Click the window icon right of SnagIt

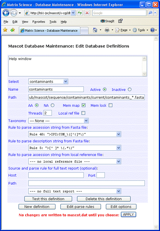120,21
